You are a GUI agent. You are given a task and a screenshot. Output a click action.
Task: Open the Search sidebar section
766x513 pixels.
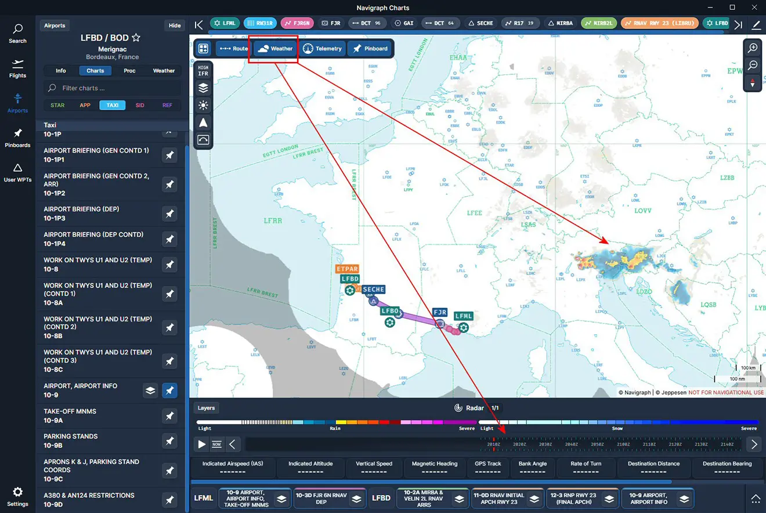[x=17, y=34]
